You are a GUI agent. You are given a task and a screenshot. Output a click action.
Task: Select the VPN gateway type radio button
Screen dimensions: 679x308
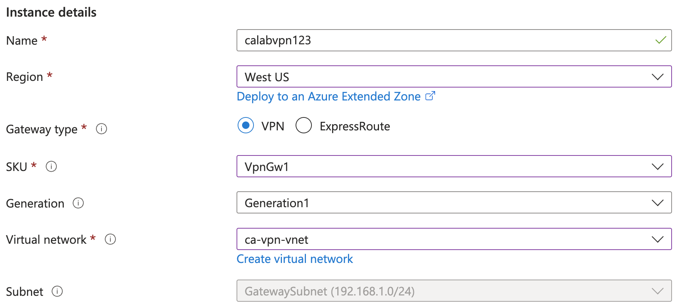point(246,126)
